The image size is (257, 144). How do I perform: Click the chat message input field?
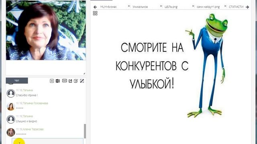tap(47, 141)
